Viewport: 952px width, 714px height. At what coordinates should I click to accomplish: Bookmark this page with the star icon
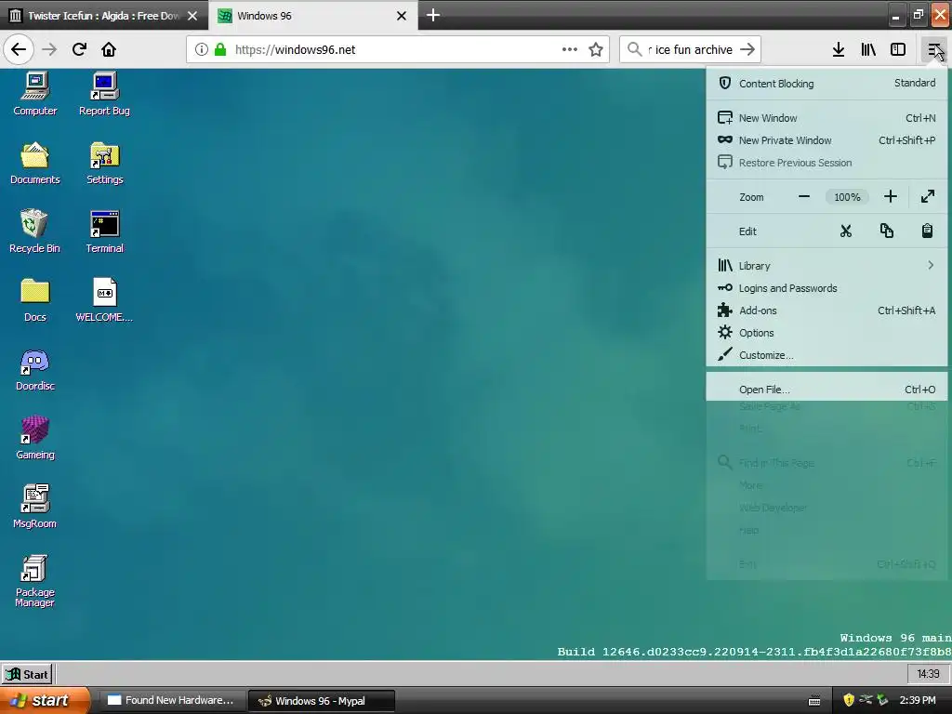click(596, 49)
